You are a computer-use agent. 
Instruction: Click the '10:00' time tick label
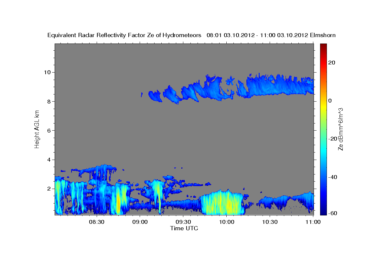[226, 222]
